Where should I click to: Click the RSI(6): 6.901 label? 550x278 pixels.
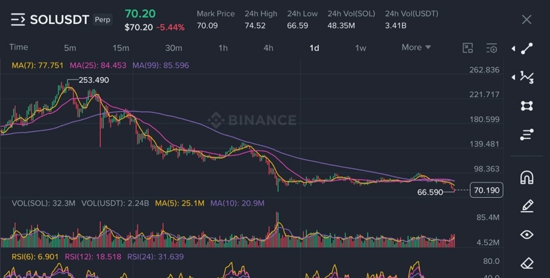tap(35, 257)
